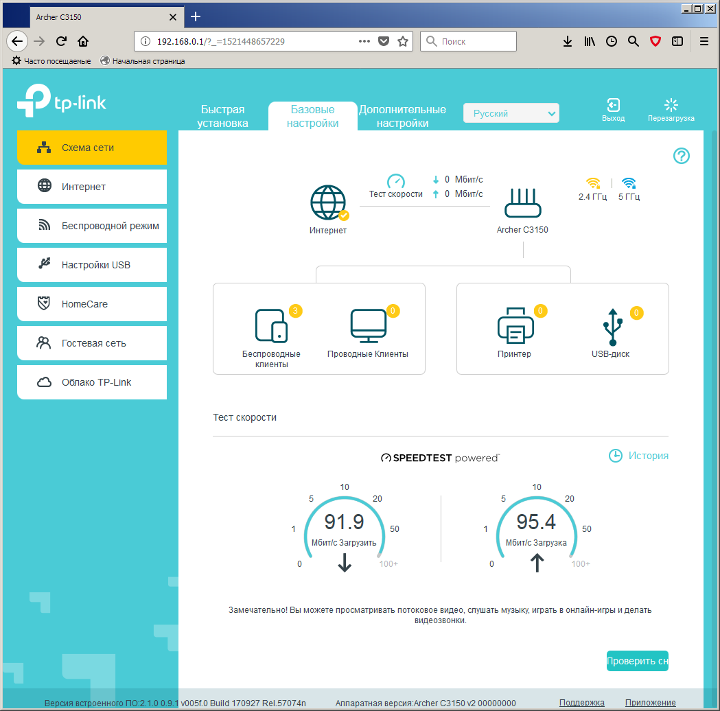720x711 pixels.
Task: Click the logout (Выход) icon
Action: pyautogui.click(x=613, y=105)
